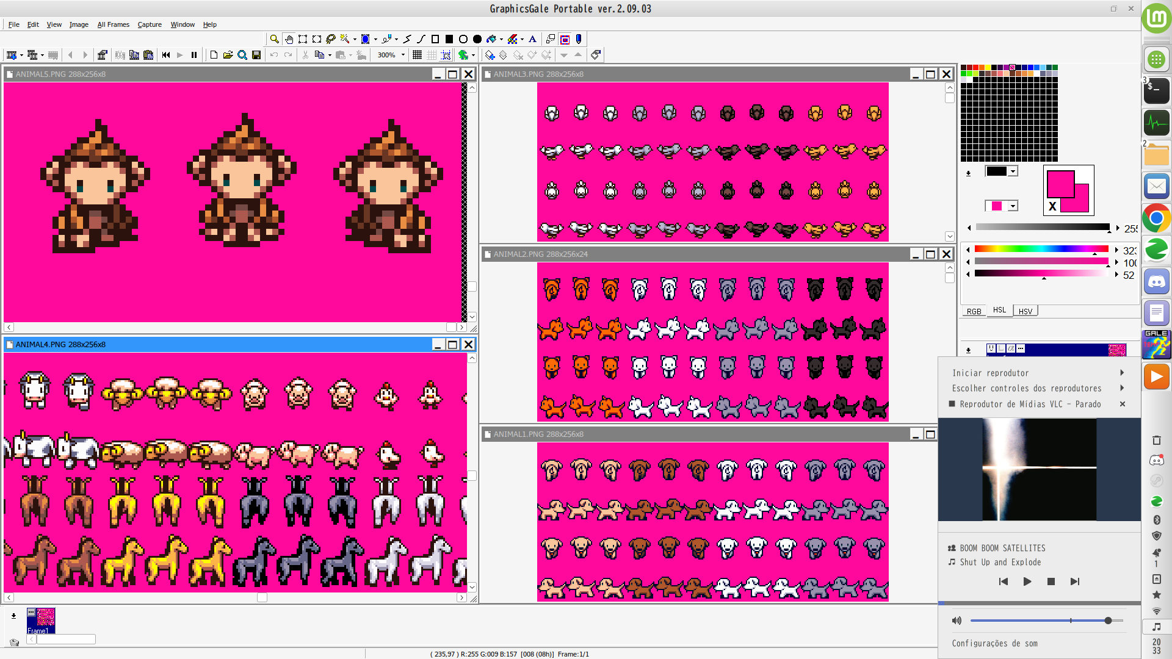Click the Add Layer icon
Screen dimensions: 1172x659
[490, 55]
